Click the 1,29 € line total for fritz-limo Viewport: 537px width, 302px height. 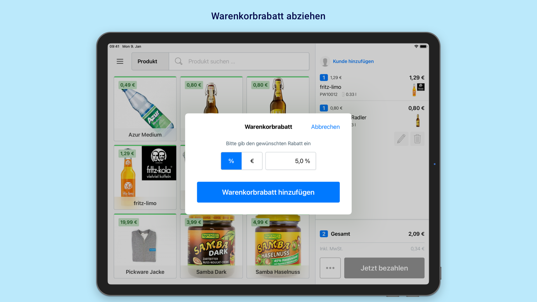pos(417,77)
